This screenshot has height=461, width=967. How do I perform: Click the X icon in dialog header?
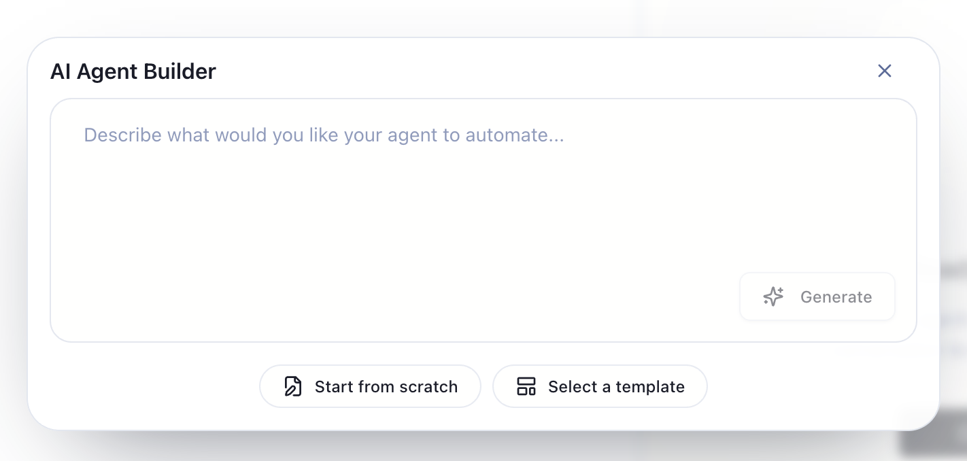coord(884,71)
